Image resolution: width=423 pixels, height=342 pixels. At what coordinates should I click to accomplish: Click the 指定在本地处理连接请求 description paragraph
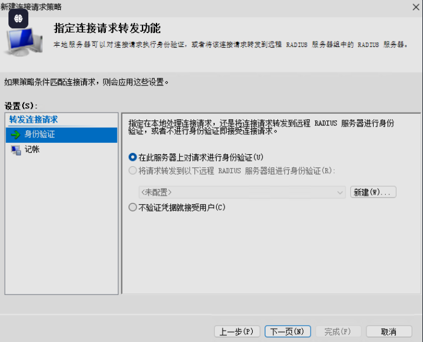click(x=261, y=127)
